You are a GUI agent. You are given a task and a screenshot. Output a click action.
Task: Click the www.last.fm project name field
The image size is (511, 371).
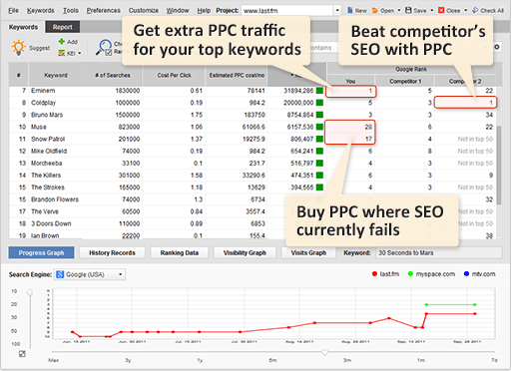pos(287,11)
